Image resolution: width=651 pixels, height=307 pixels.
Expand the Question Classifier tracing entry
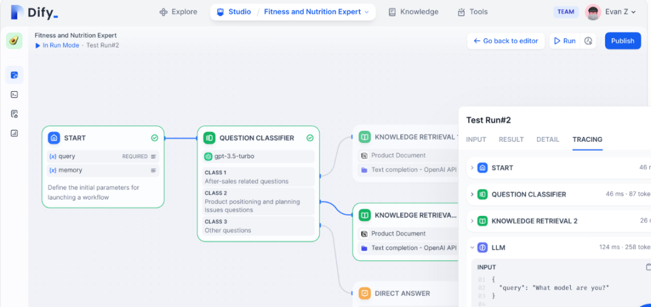tap(472, 194)
